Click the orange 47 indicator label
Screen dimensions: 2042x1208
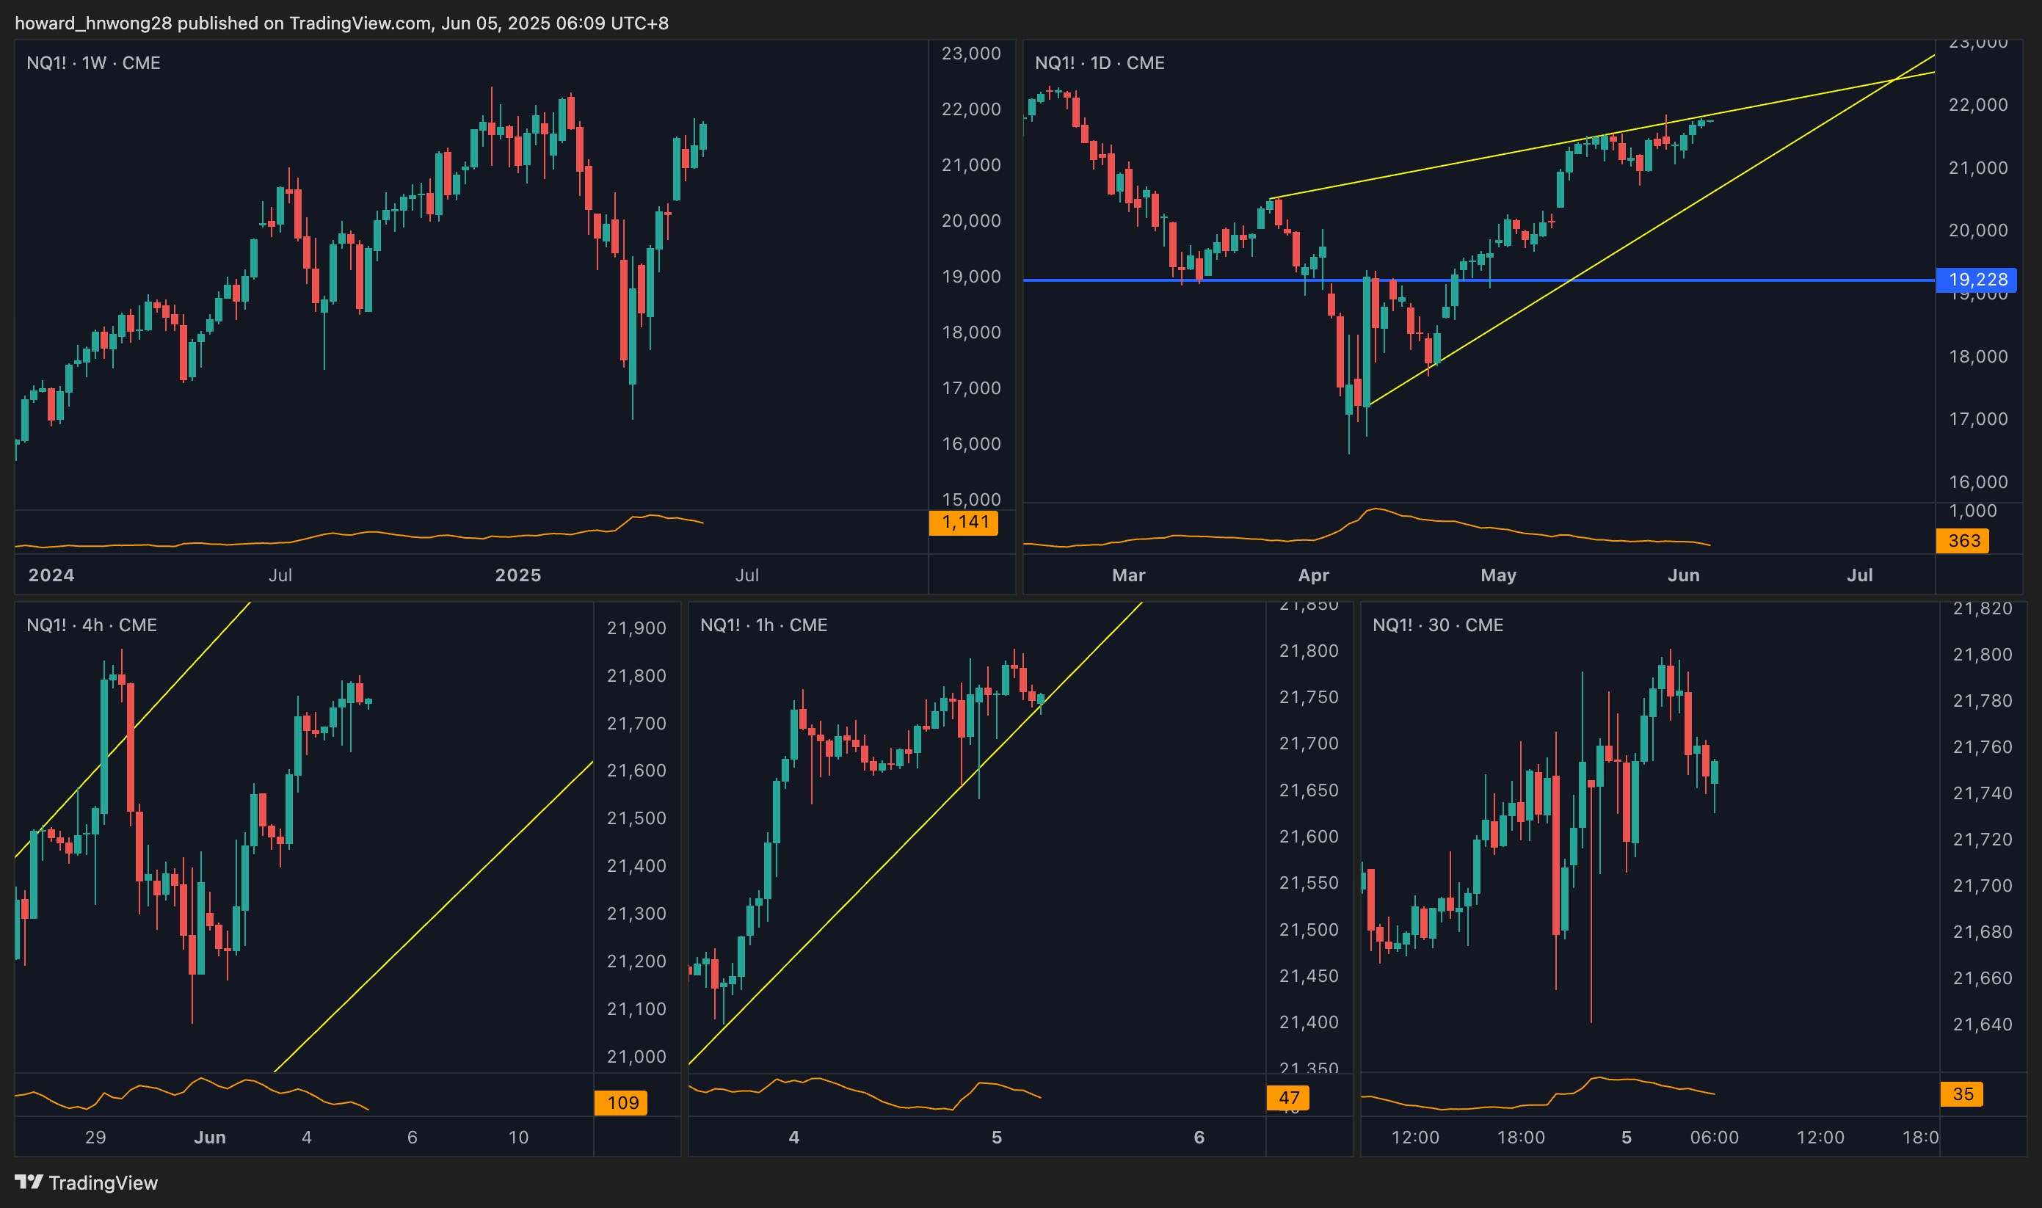pos(1287,1097)
